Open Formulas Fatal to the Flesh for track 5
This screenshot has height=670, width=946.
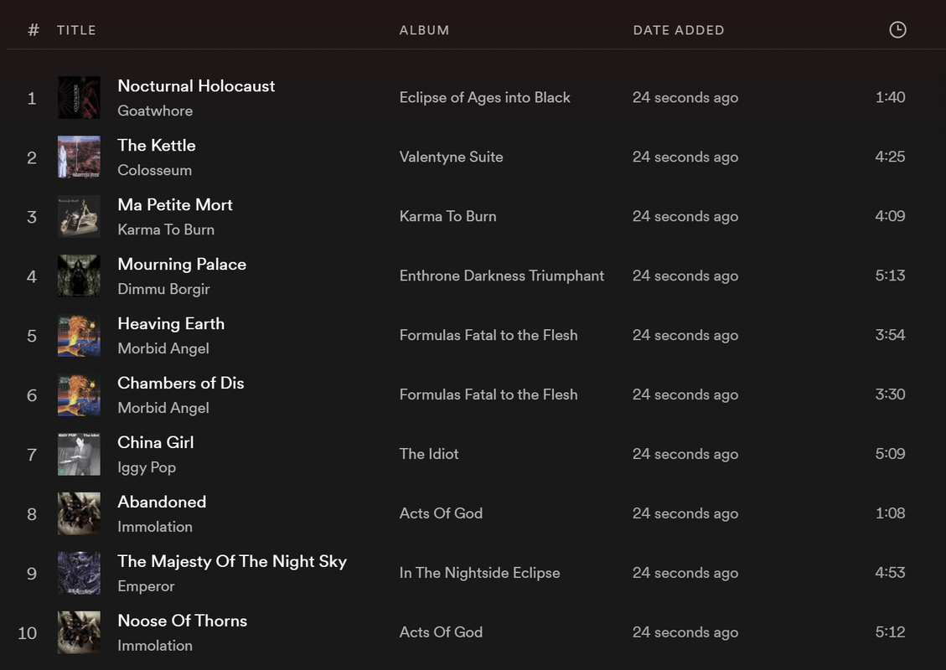pos(489,335)
